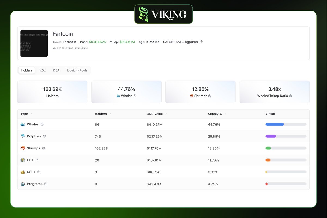The image size is (327, 218).
Task: Sort table by Supply % column arrow
Action: click(x=226, y=114)
